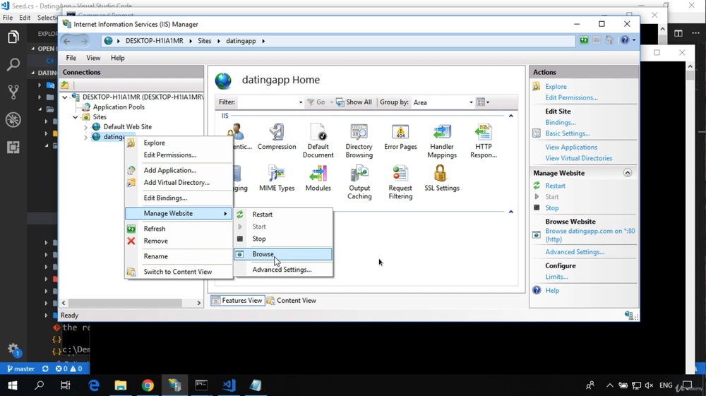Screen dimensions: 706x396
Task: Open Request Filtering feature
Action: (x=400, y=182)
